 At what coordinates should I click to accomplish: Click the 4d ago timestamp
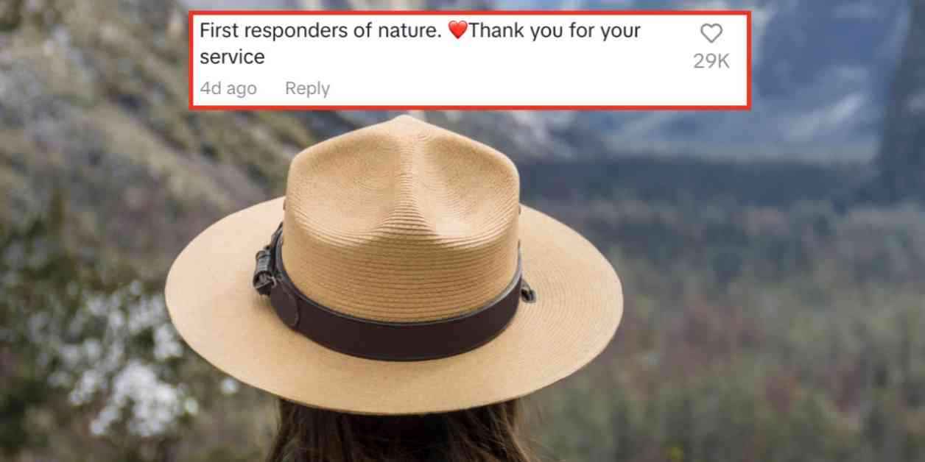pos(228,88)
